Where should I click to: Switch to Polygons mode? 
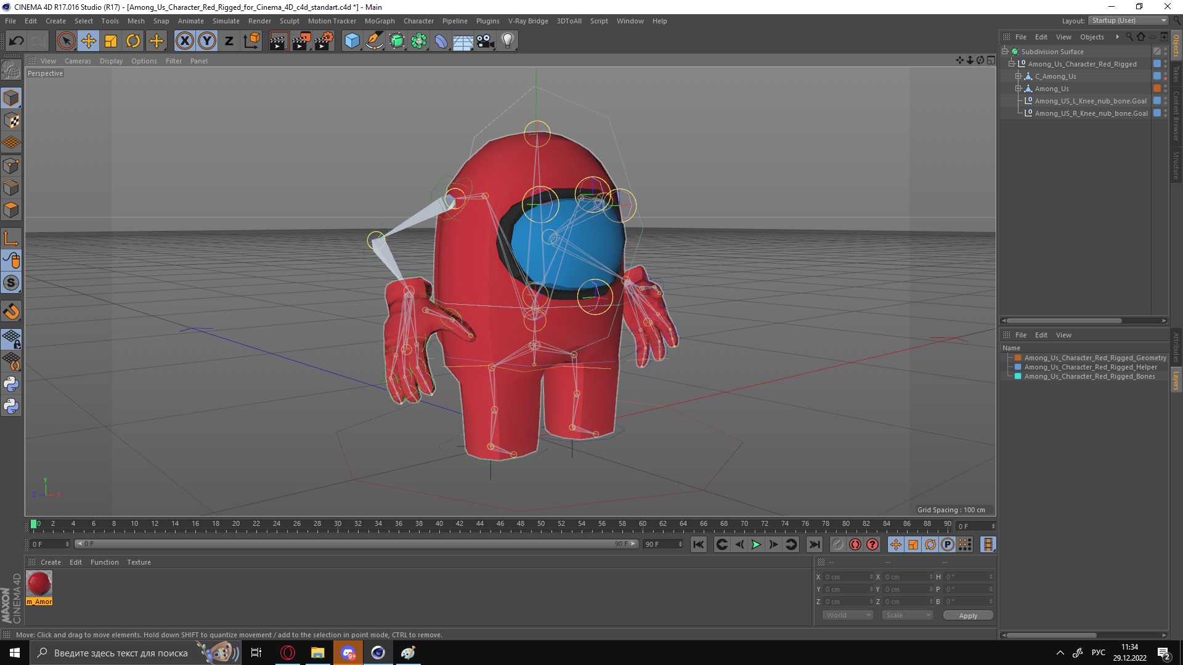(11, 210)
